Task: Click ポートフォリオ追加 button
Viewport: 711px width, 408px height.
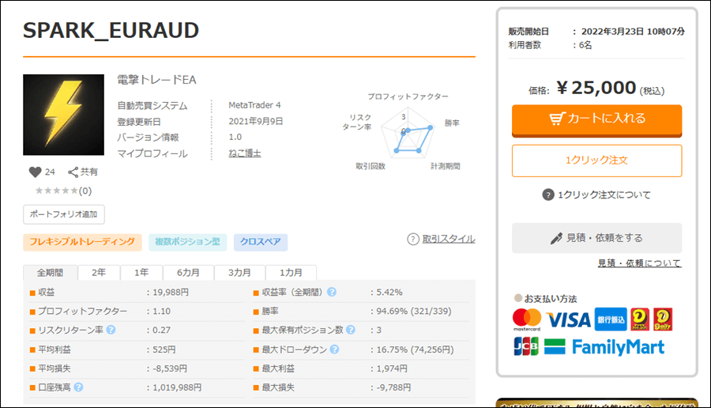Action: [64, 214]
